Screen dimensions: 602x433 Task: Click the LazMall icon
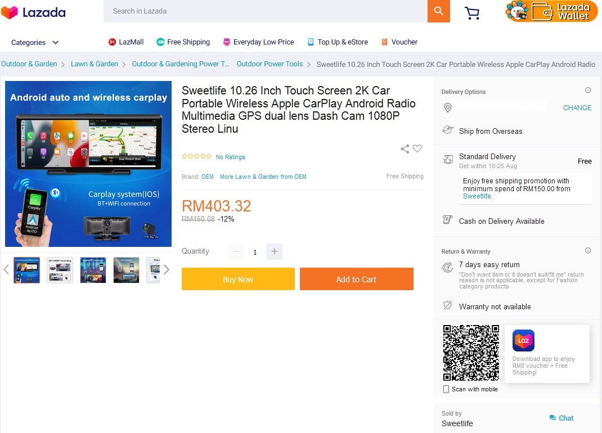point(112,42)
